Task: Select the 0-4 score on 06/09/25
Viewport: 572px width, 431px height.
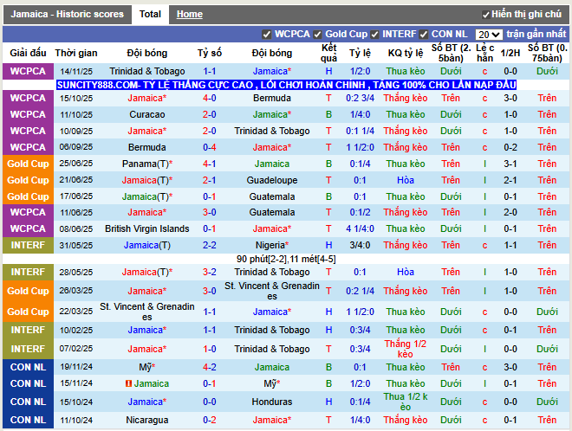Action: tap(210, 147)
